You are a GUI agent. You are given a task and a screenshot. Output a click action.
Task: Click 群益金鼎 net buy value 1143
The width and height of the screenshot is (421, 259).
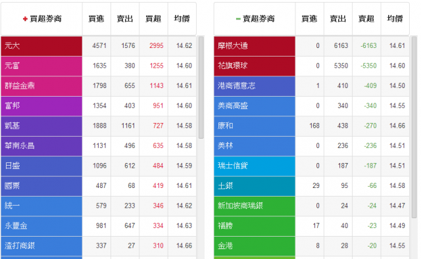157,86
